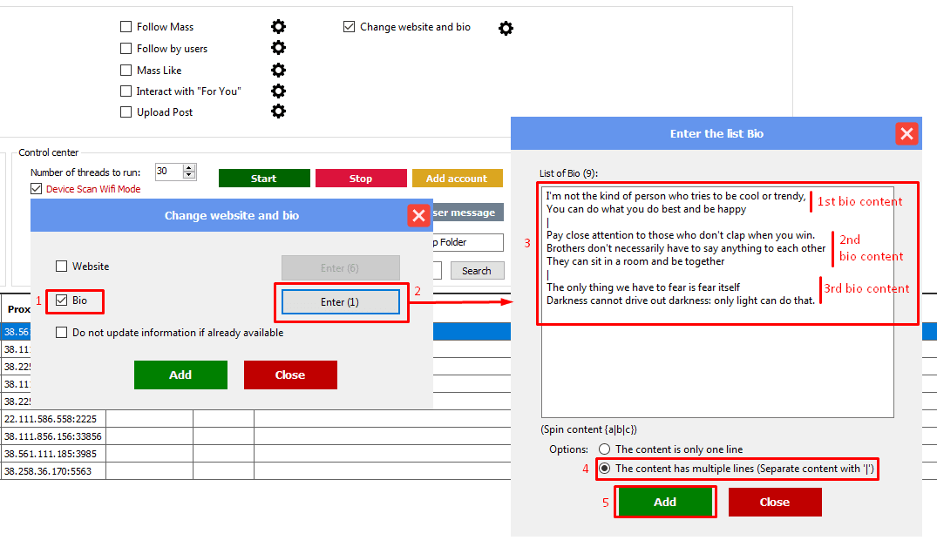Increase the number of threads stepper

coord(189,168)
